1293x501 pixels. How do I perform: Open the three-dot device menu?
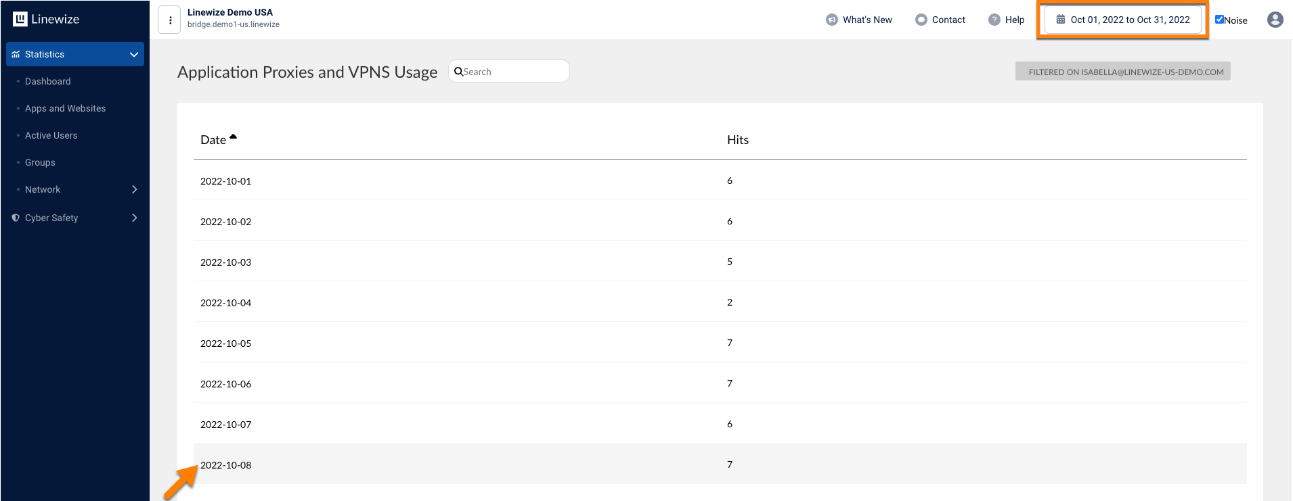point(170,20)
